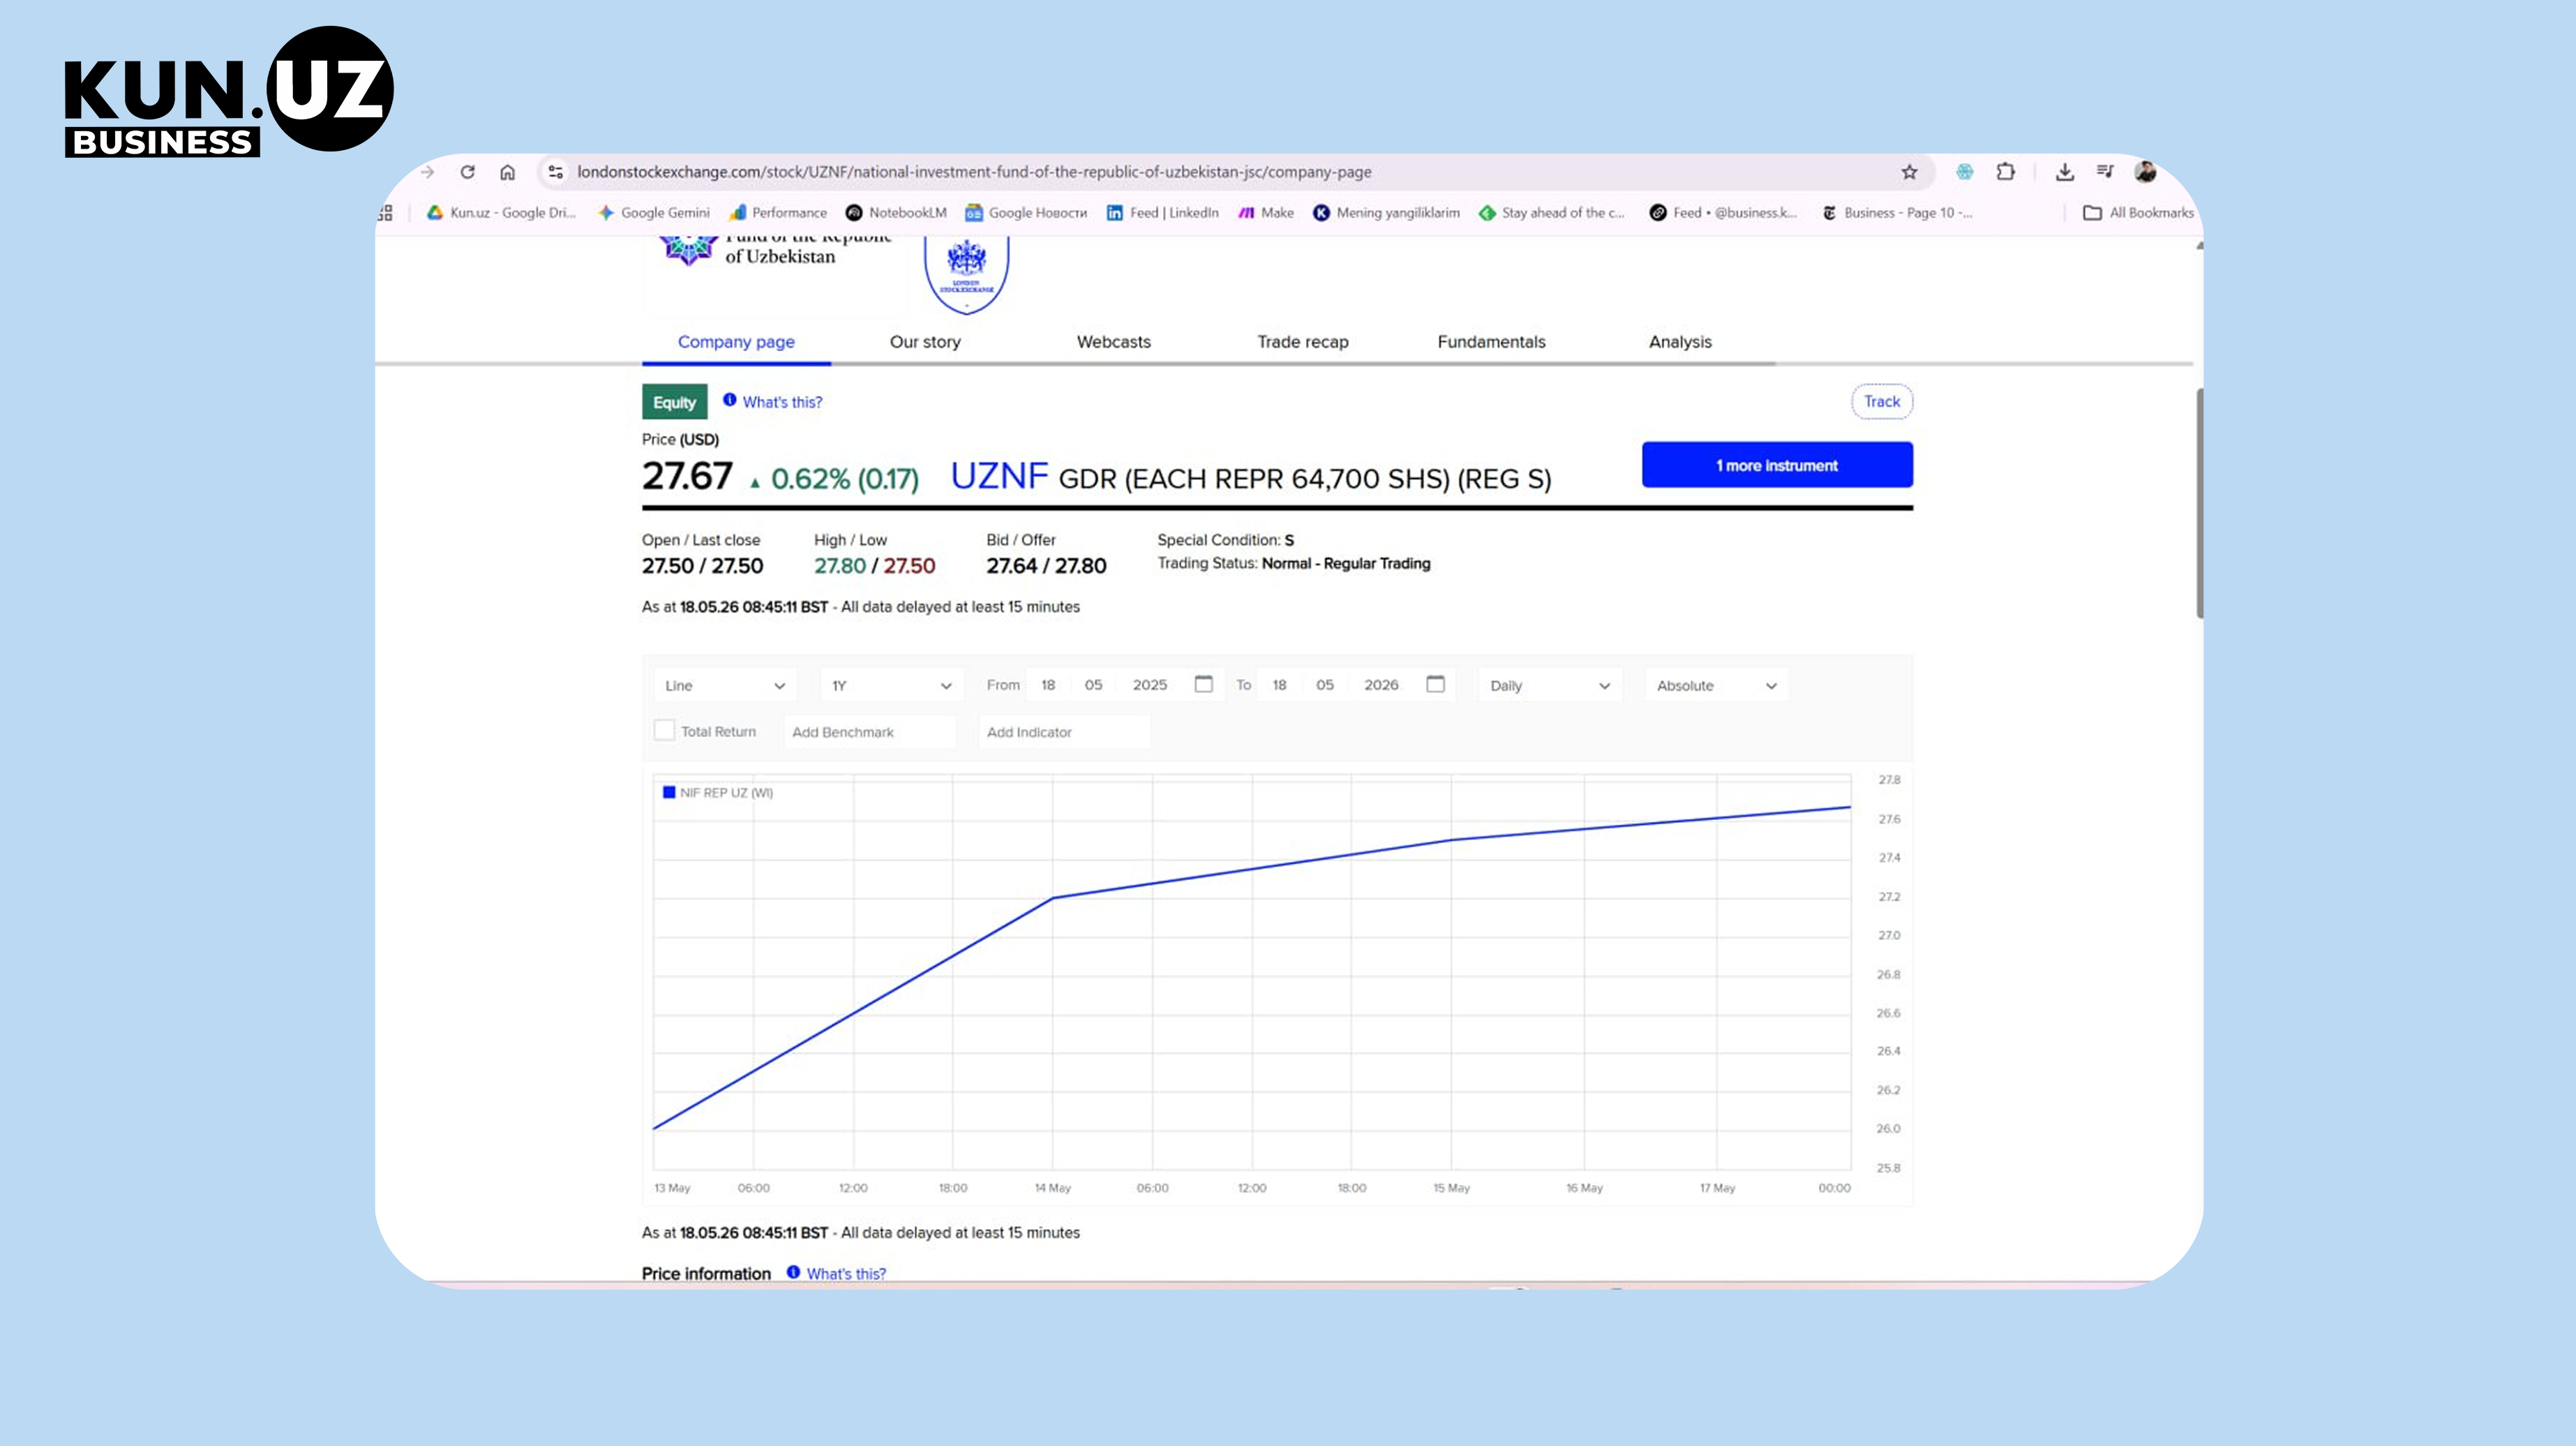
Task: Open the Google Gemini bookmark
Action: coord(654,213)
